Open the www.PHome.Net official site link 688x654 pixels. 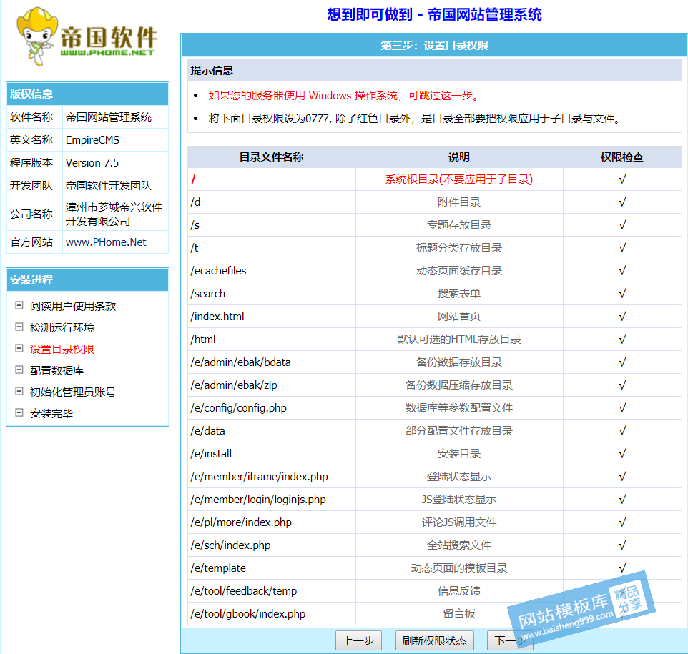[x=106, y=242]
